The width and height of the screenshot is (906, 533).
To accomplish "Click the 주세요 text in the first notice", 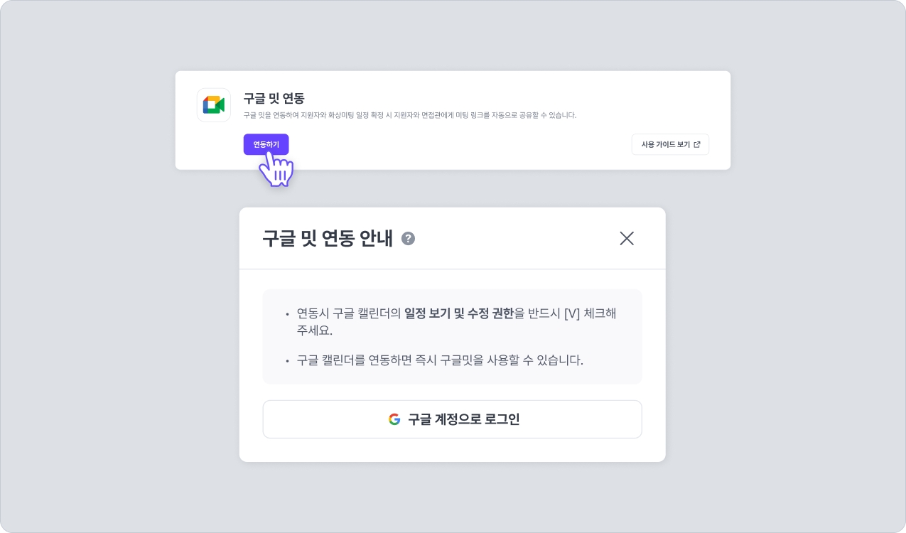I will click(x=314, y=331).
